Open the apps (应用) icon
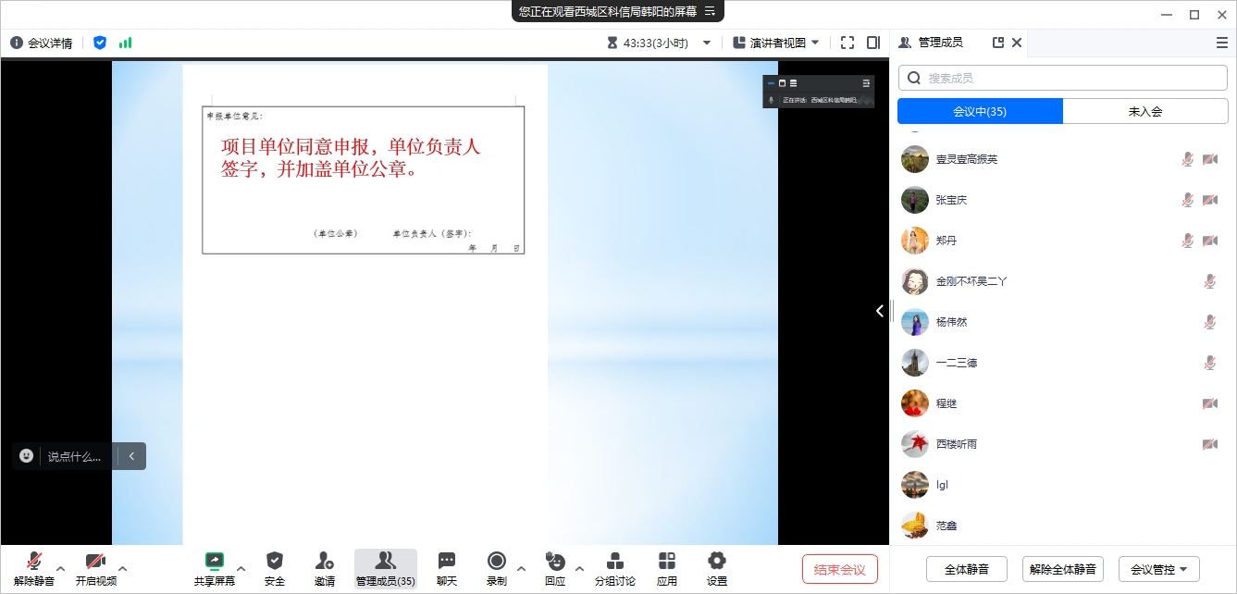Viewport: 1237px width, 594px height. (x=667, y=561)
